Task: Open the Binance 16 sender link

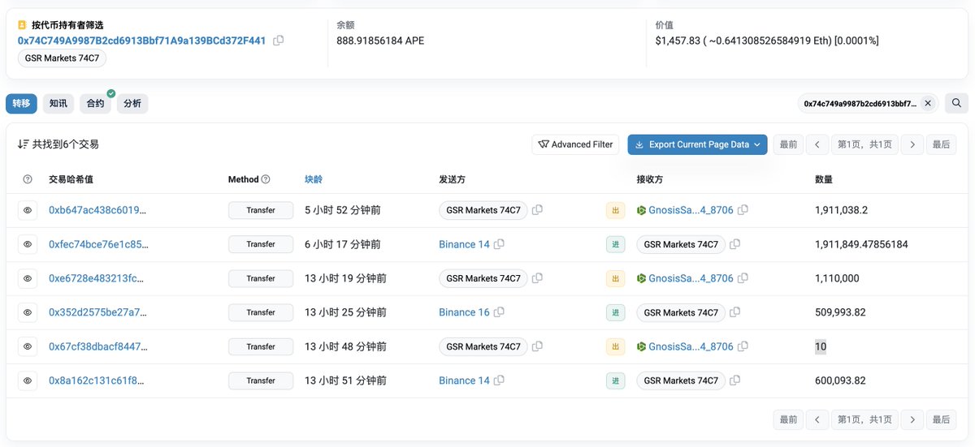Action: 464,312
